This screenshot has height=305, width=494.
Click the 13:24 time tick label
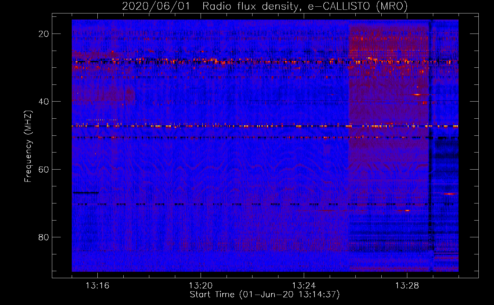coord(304,286)
